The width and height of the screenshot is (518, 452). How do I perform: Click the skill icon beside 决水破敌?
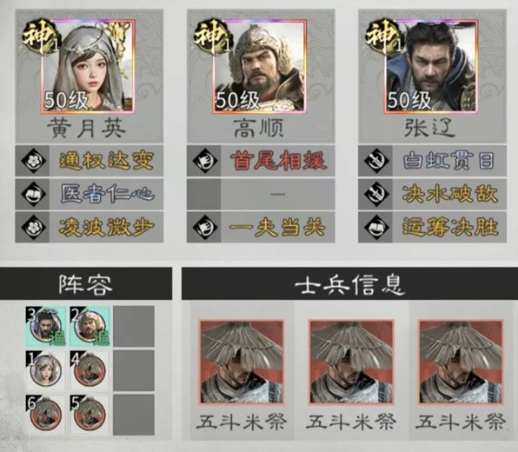[x=376, y=194]
